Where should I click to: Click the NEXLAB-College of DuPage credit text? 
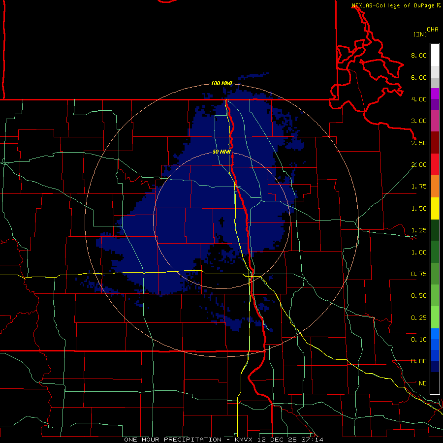pyautogui.click(x=393, y=5)
